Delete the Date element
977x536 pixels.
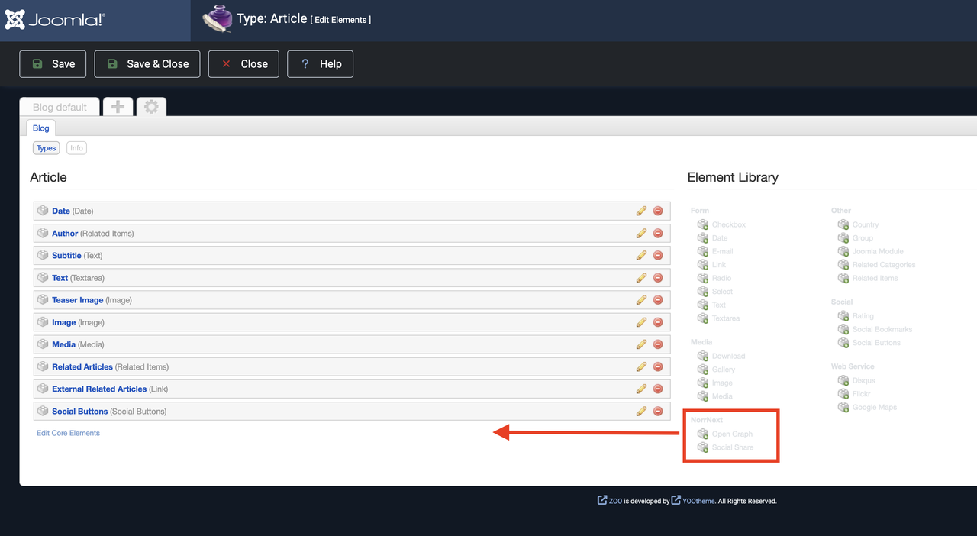(658, 211)
